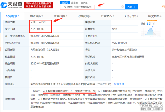
Task: Click the taxpayer ID in 纳税人识别号 row
Action: click(45, 43)
